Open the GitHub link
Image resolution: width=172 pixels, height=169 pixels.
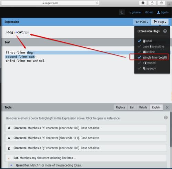point(149,12)
